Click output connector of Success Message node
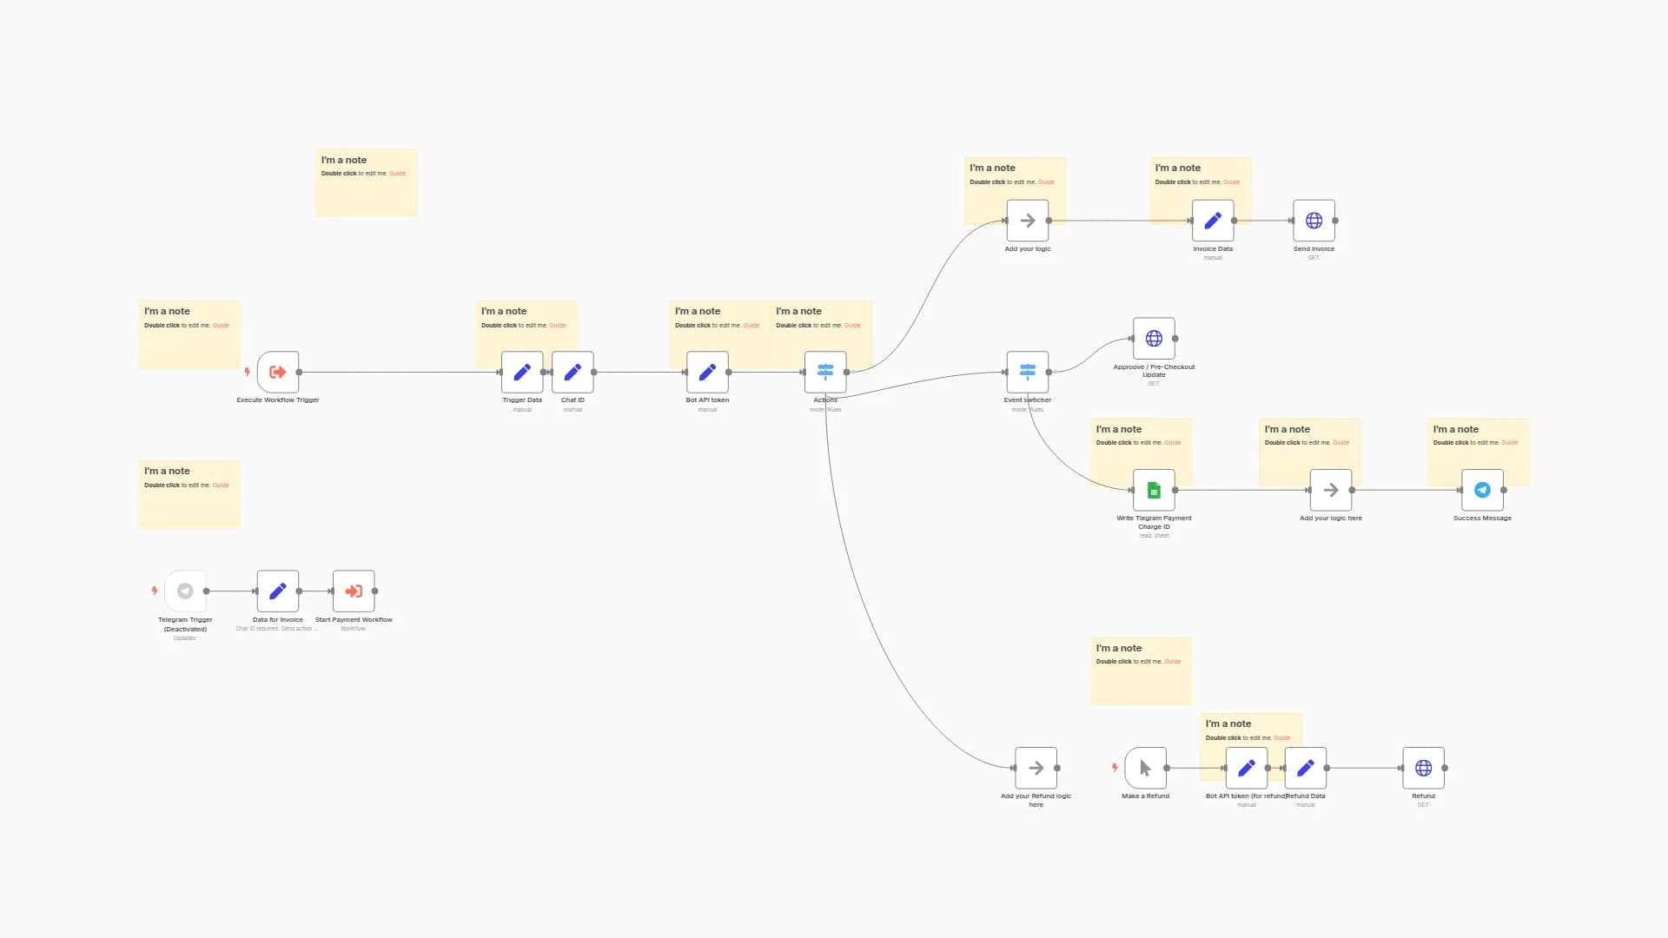 [1504, 490]
